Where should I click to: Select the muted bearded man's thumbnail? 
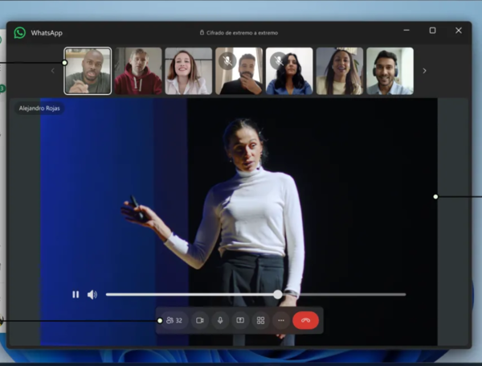[x=239, y=71]
